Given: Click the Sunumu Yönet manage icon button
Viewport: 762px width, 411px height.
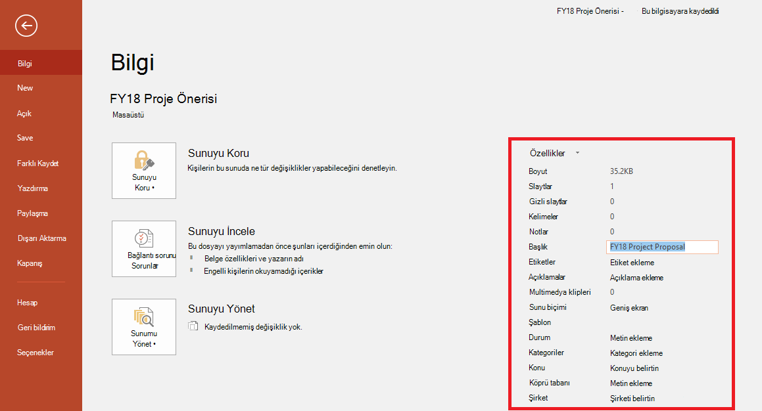Looking at the screenshot, I should tap(144, 327).
